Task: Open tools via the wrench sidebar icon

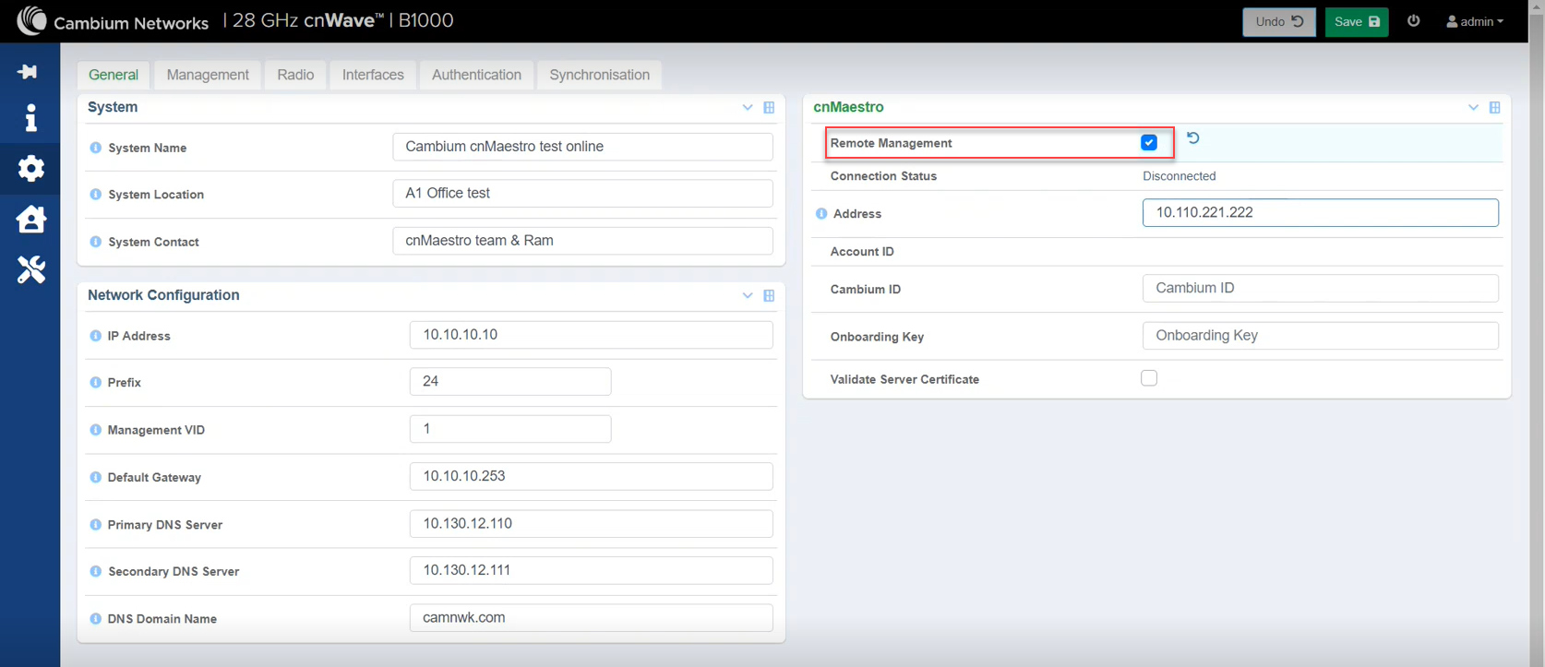Action: point(30,269)
